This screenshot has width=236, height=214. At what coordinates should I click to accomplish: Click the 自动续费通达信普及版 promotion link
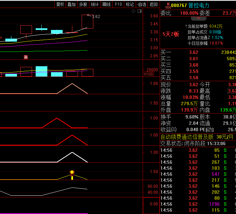[187, 137]
